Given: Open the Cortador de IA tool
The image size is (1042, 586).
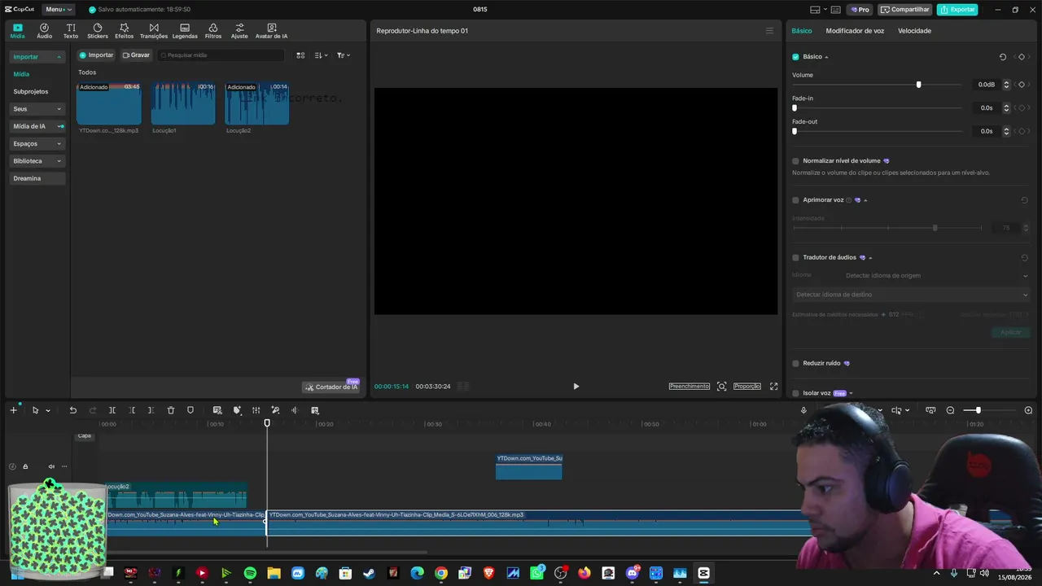Looking at the screenshot, I should pyautogui.click(x=331, y=387).
